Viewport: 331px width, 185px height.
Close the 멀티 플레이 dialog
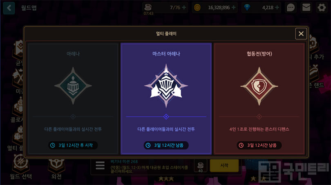point(301,33)
